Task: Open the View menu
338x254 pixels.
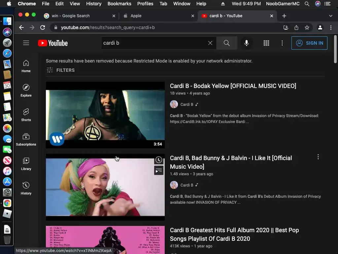Action: [x=75, y=4]
